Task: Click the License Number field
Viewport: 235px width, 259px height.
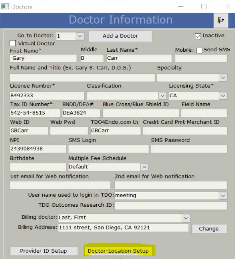Action: [47, 96]
